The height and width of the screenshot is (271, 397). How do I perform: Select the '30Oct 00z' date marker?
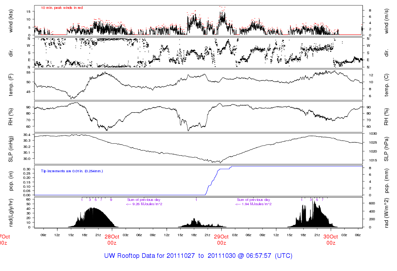pyautogui.click(x=331, y=240)
